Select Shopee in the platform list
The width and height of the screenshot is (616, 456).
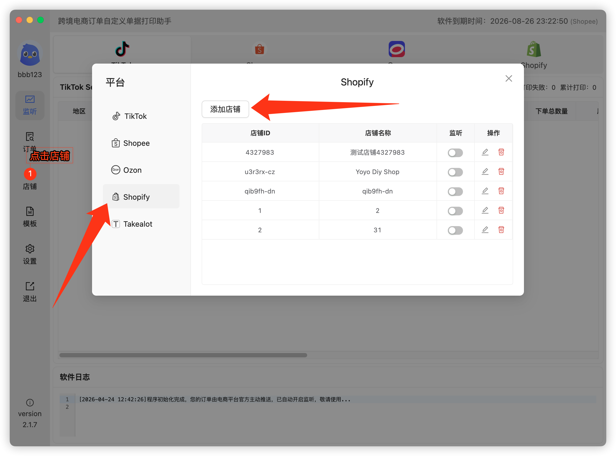141,143
